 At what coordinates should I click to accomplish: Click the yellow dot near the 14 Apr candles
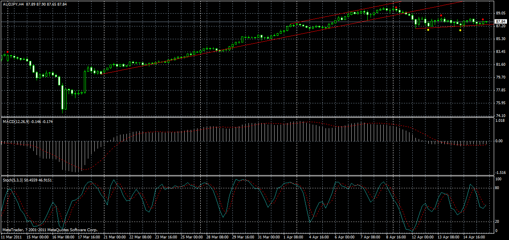460,30
